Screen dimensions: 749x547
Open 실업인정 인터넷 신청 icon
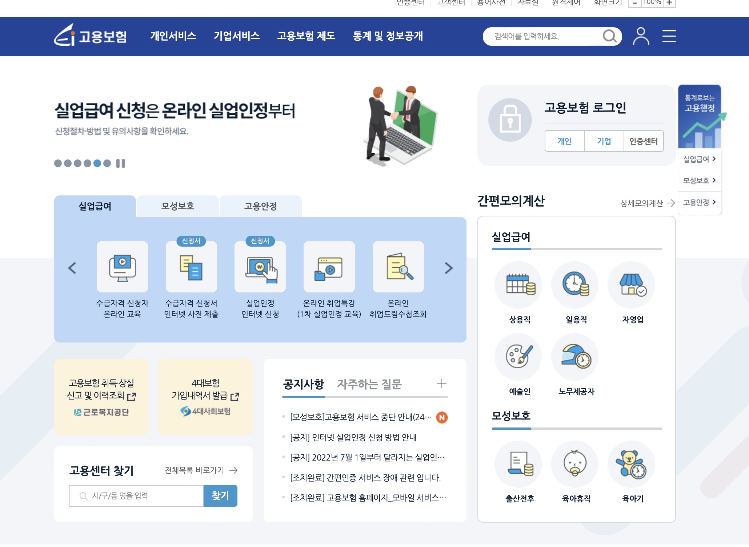coord(260,267)
